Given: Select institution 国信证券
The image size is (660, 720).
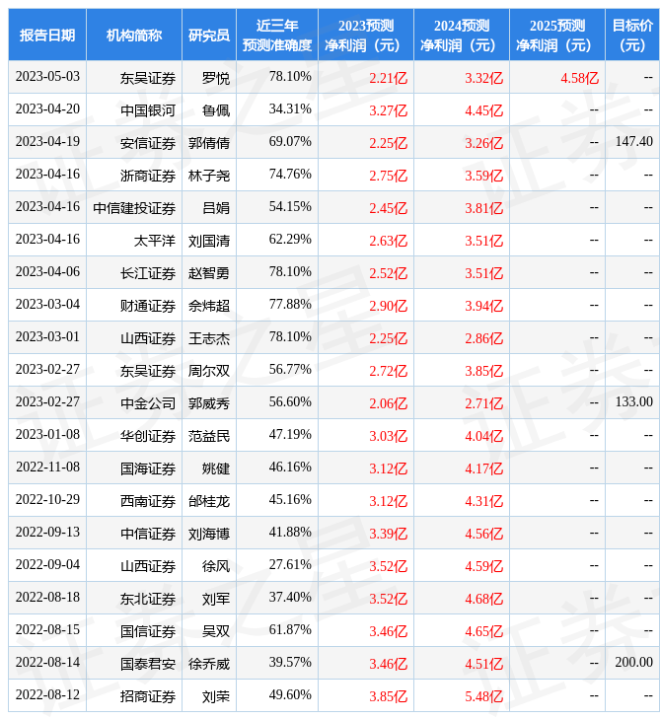Looking at the screenshot, I should [148, 632].
